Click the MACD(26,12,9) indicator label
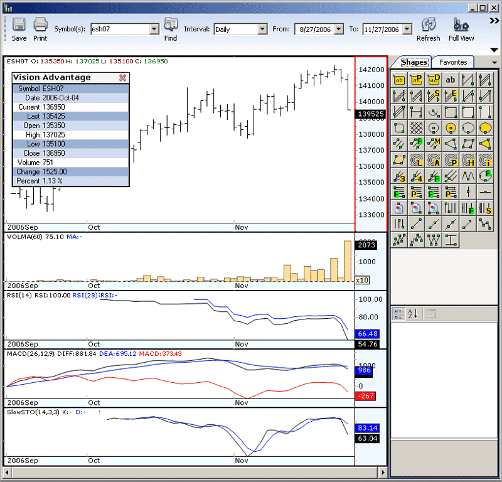This screenshot has height=482, width=502. (x=31, y=353)
